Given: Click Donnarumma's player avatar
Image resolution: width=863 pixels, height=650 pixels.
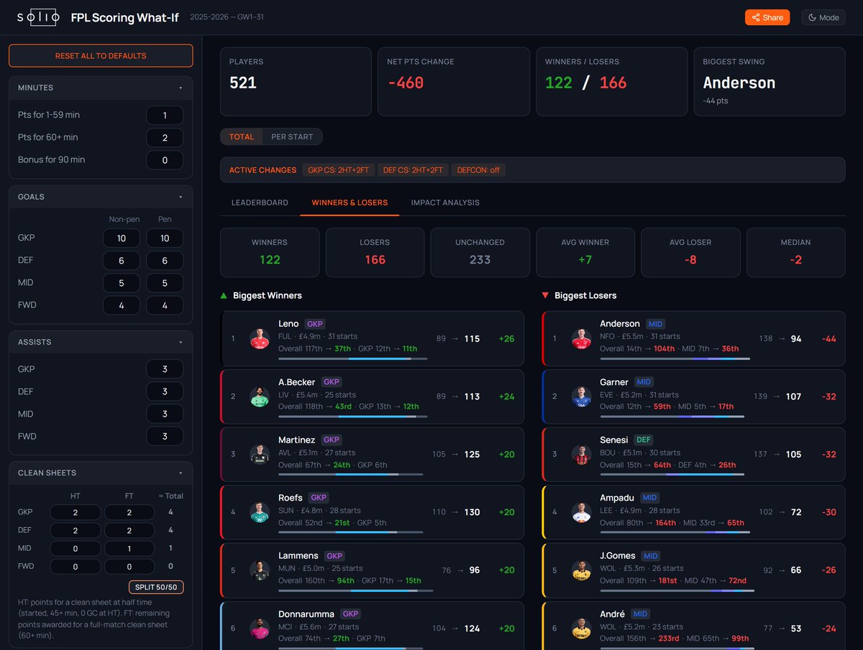Looking at the screenshot, I should [259, 628].
